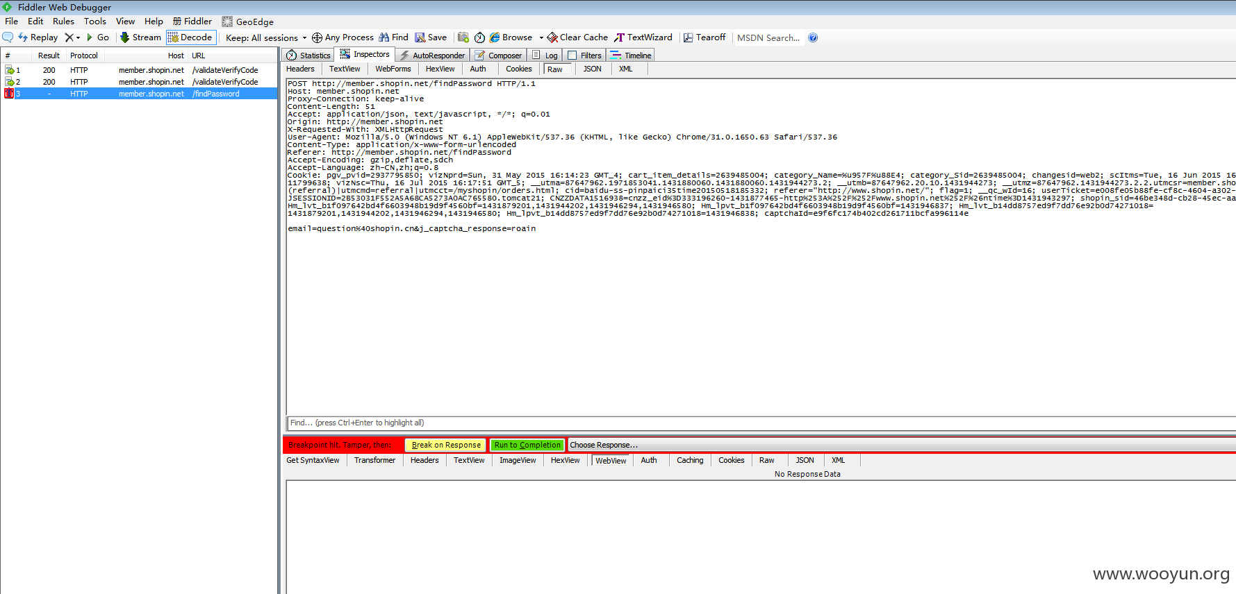Click the comment speech-bubble toolbar icon
Screen dimensions: 1236x594
click(8, 37)
